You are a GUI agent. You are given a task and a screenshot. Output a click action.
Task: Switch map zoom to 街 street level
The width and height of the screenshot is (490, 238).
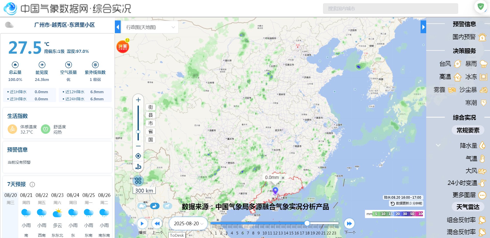pos(151,107)
